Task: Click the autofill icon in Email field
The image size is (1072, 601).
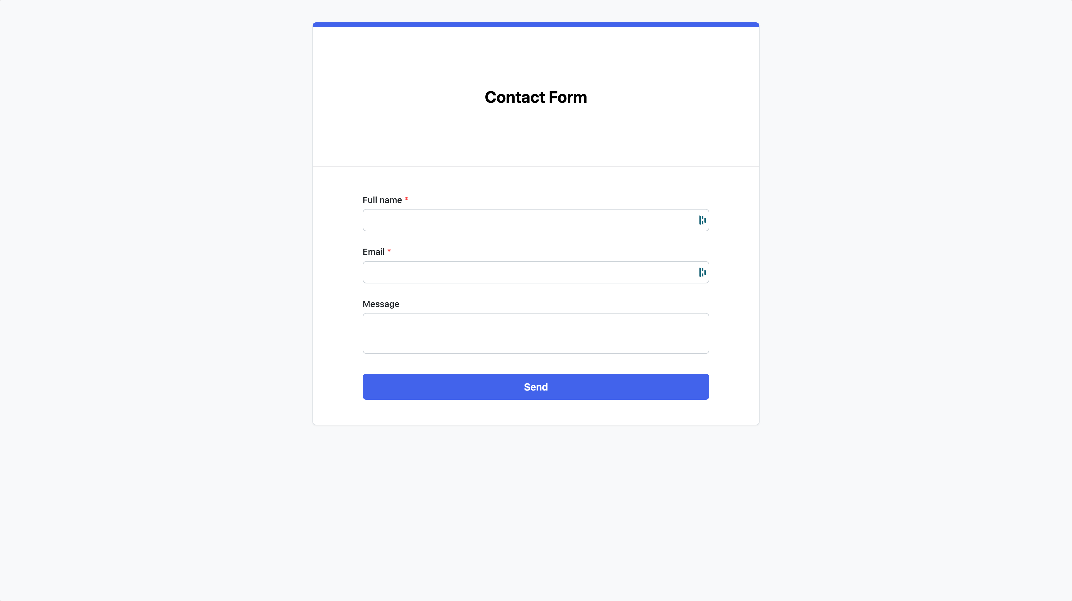Action: (702, 272)
